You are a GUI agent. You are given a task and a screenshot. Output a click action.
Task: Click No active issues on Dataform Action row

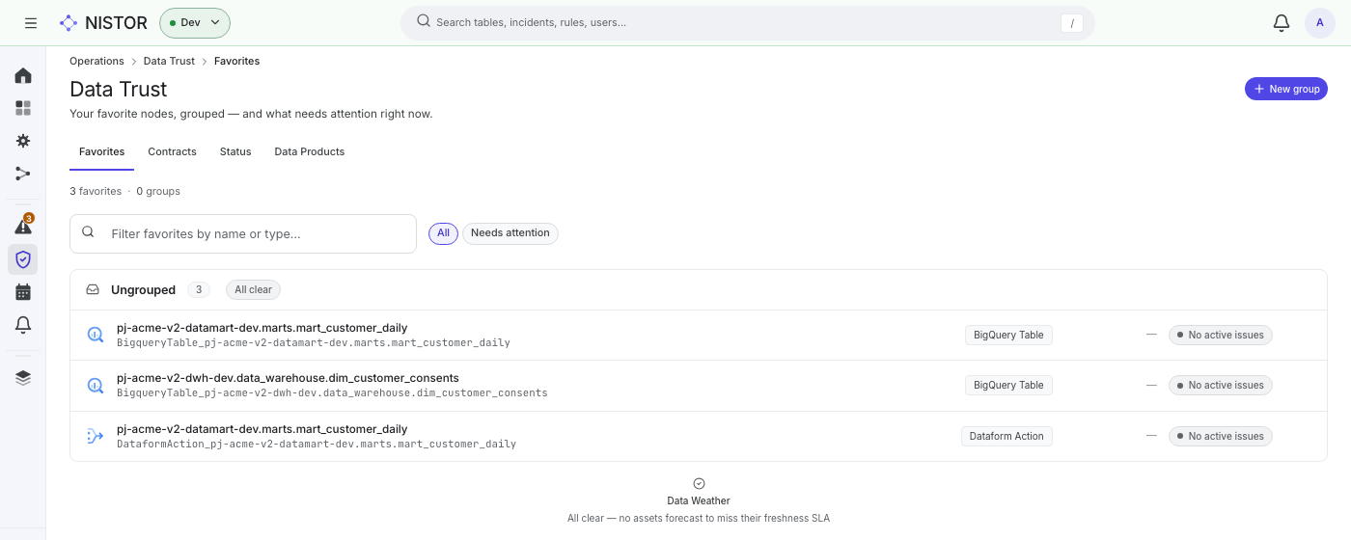[x=1221, y=436]
